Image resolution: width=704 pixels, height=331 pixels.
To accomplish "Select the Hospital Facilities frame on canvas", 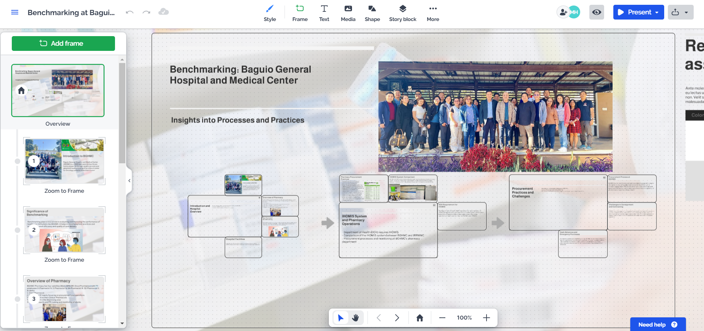I will (x=243, y=247).
